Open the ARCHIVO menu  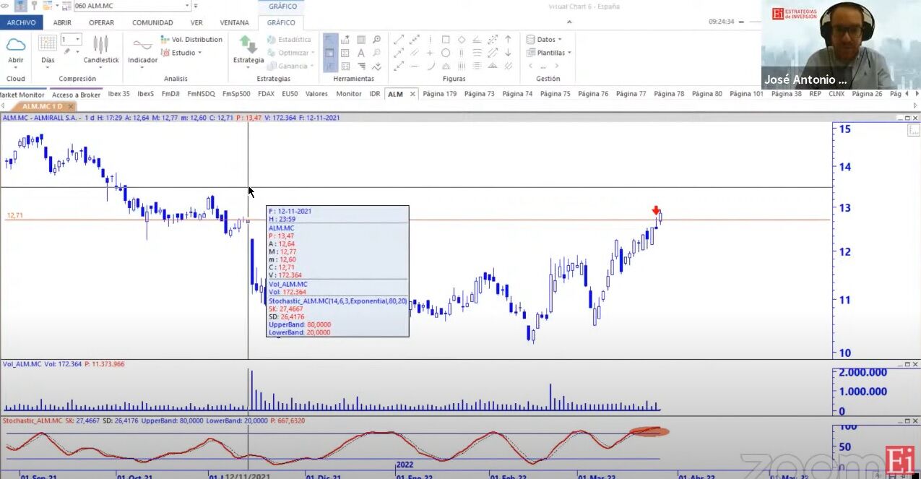point(21,22)
